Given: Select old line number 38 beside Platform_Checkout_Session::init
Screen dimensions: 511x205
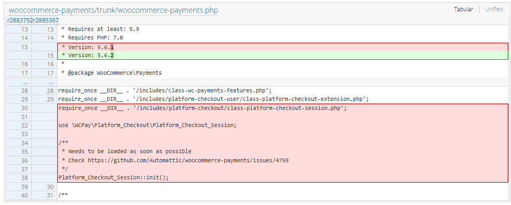Looking at the screenshot, I should click(x=25, y=178).
